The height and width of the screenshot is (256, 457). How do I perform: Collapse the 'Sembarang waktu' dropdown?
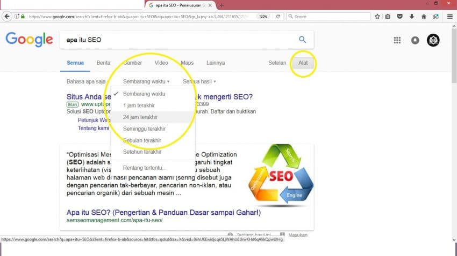(x=146, y=81)
